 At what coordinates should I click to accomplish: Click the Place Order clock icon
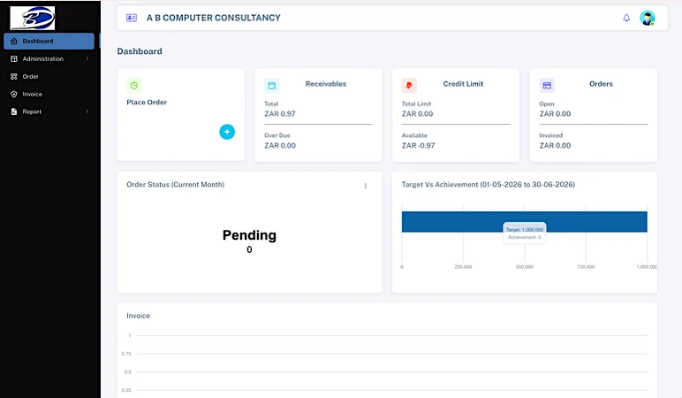point(134,85)
